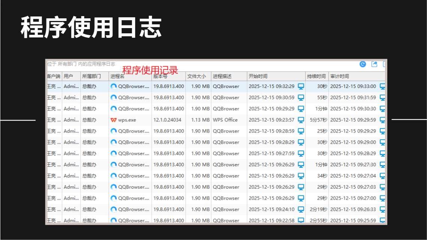Open screen monitor icon beside start time 09:32:29
This screenshot has height=240, width=427.
(301, 86)
